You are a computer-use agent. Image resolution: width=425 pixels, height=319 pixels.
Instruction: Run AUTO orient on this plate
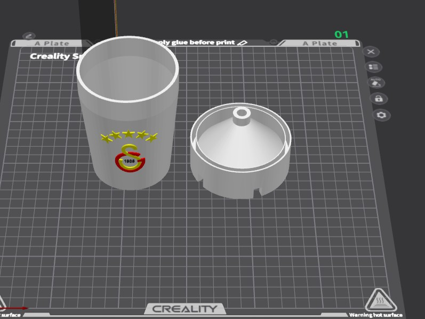pos(375,83)
